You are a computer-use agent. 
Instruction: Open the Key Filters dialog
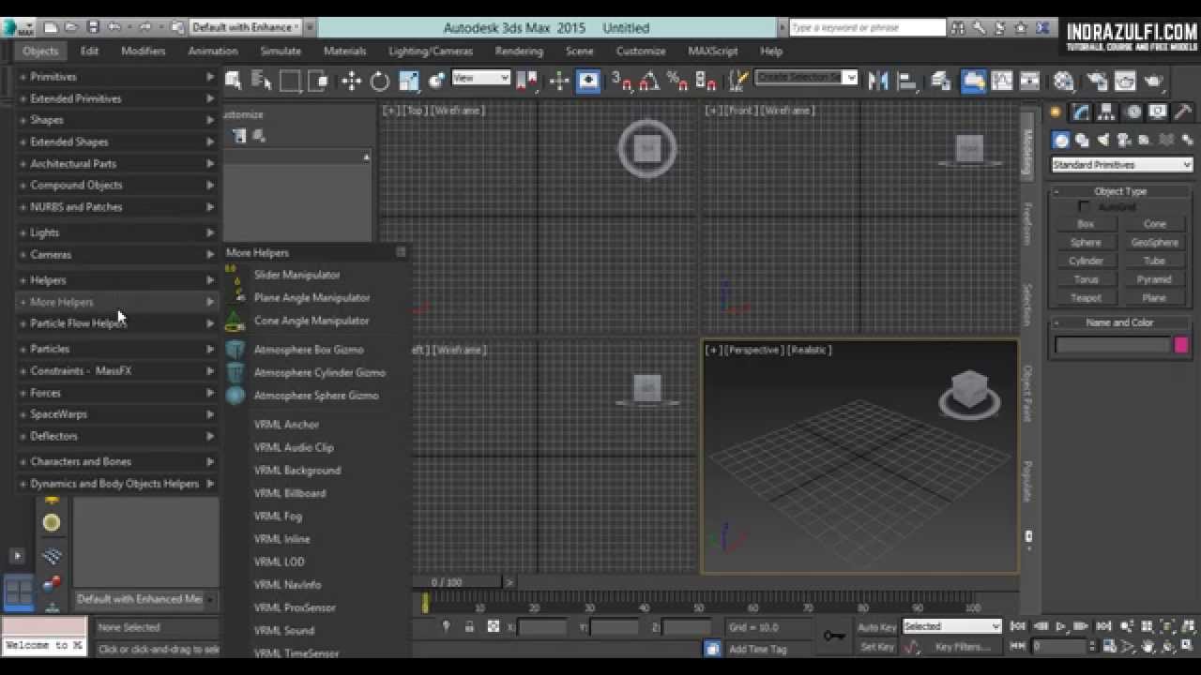(963, 647)
